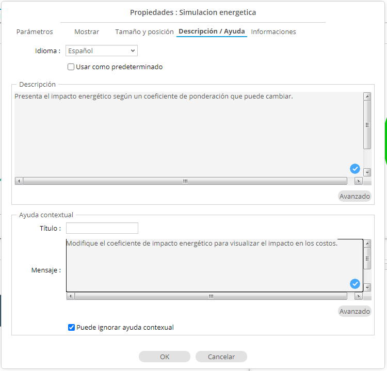Click the Descripción vertical scrollbar thumb
This screenshot has width=387, height=371.
(x=367, y=125)
